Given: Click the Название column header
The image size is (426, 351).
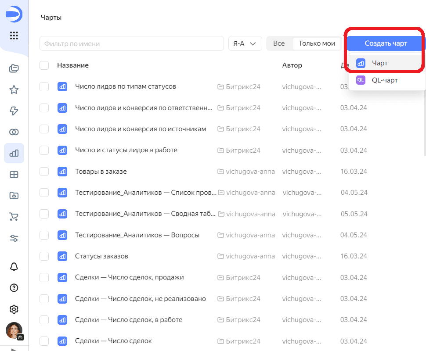Looking at the screenshot, I should tap(73, 65).
